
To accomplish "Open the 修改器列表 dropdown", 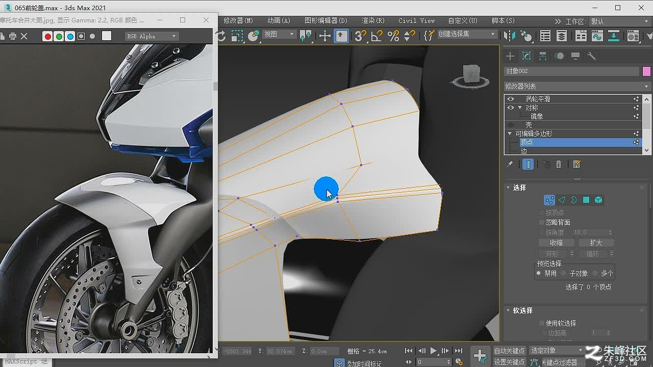I will (577, 86).
